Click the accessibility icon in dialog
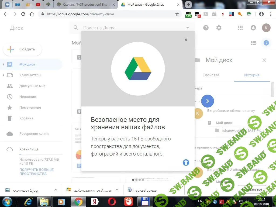 tap(186, 162)
